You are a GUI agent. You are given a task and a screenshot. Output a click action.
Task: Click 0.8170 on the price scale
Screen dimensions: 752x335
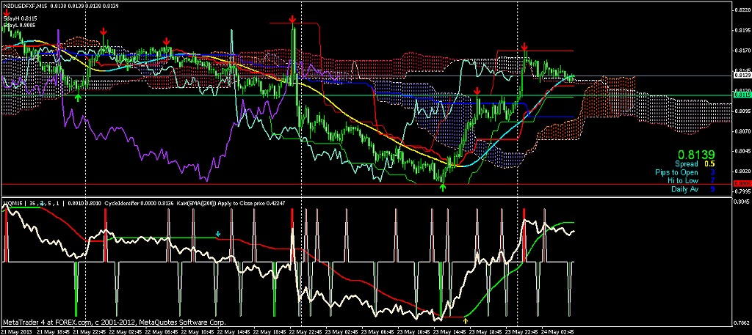coord(742,50)
